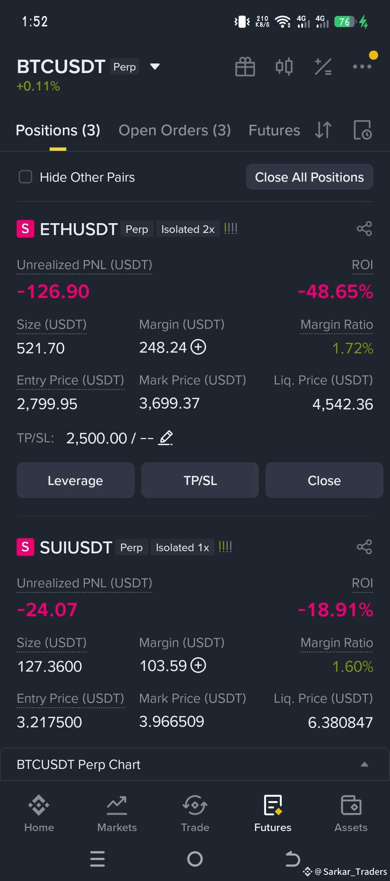Tap the ETHUSDT Close button
This screenshot has width=390, height=881.
pos(324,480)
